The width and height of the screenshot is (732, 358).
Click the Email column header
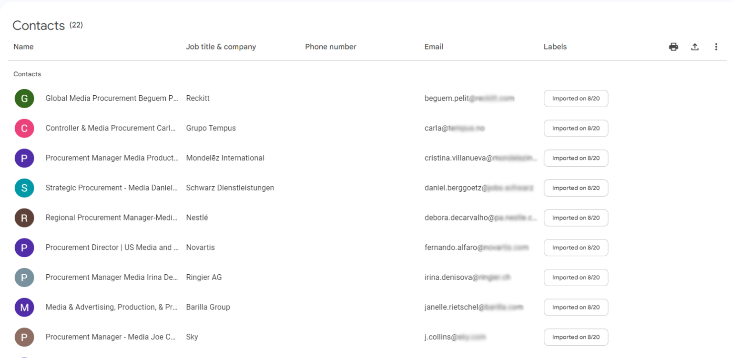click(x=434, y=47)
